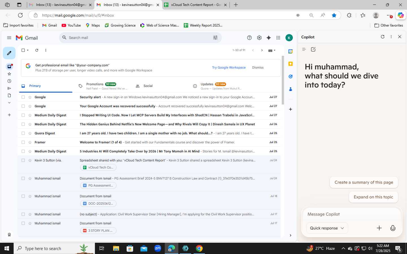Image resolution: width=407 pixels, height=254 pixels.
Task: Go to next page of emails
Action: tap(262, 50)
